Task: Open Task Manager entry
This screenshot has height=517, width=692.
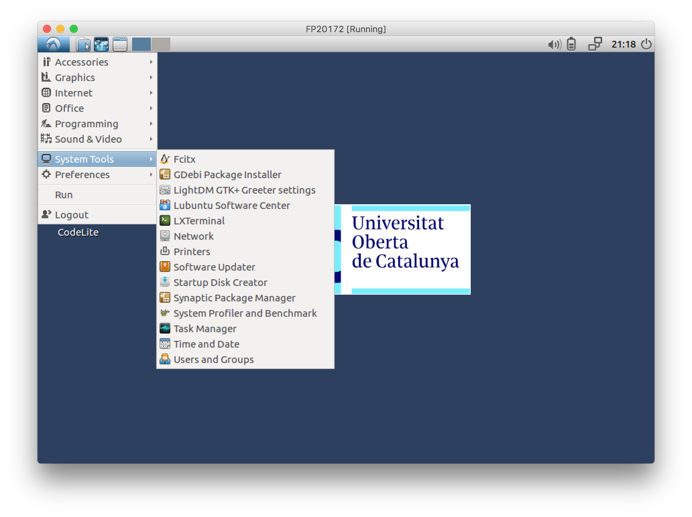Action: (x=205, y=328)
